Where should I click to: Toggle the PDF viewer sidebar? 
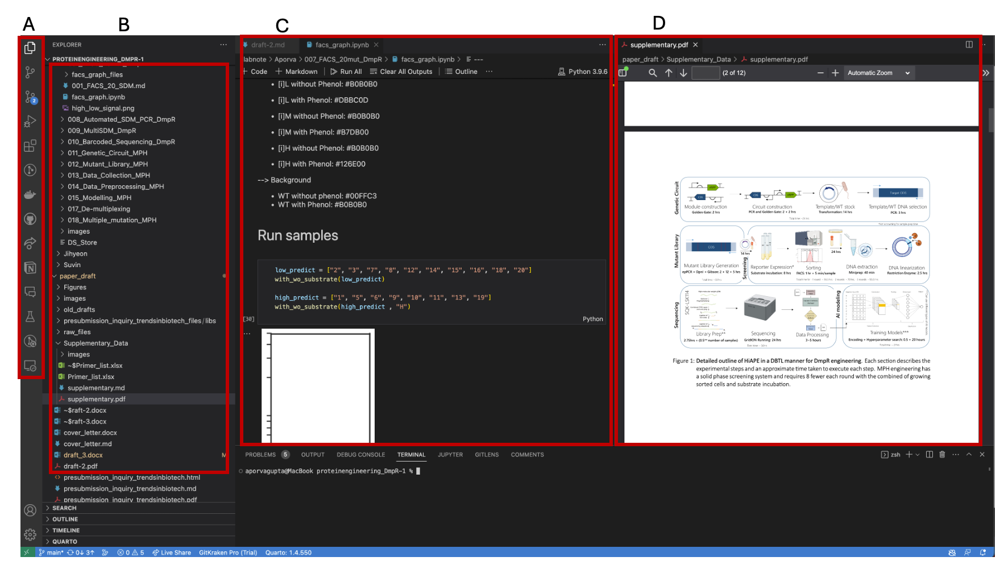623,73
